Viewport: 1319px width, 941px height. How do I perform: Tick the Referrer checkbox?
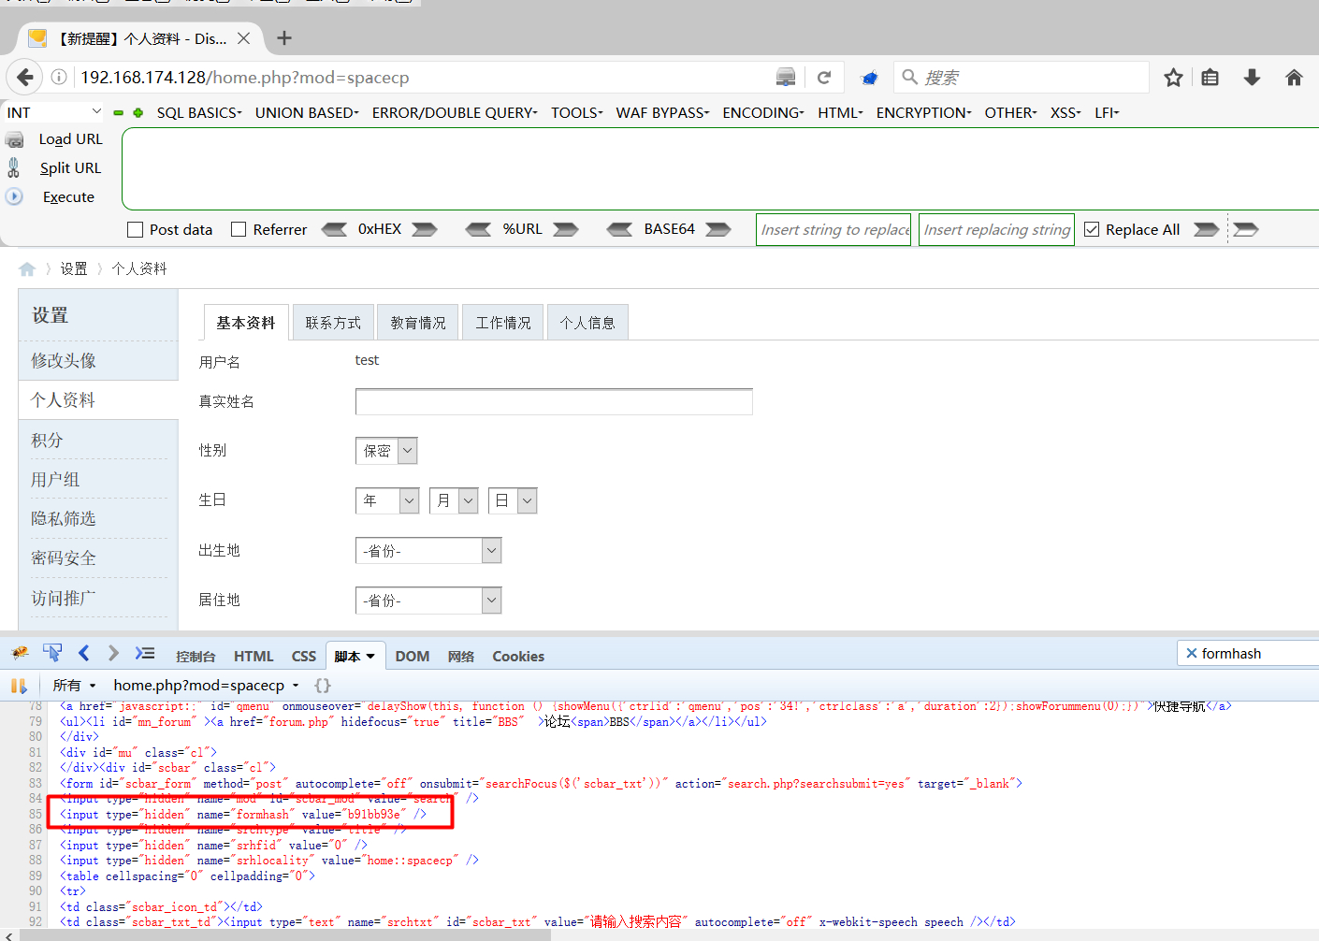click(x=239, y=230)
